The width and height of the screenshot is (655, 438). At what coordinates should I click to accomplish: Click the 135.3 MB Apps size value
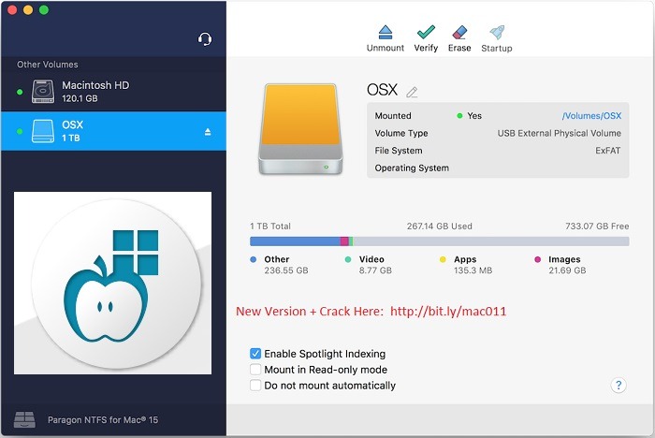pyautogui.click(x=473, y=270)
